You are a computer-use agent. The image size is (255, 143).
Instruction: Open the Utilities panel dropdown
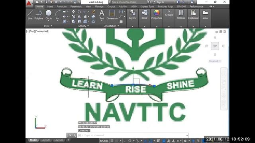181,26
